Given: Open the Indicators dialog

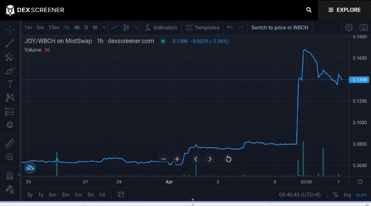Looking at the screenshot, I should click(x=161, y=27).
